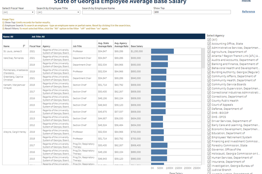Click Avg. State Average Rate header
This screenshot has width=262, height=174.
105,45
